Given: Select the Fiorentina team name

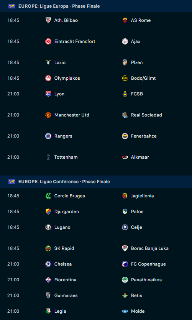Looking at the screenshot, I should pos(65,280).
